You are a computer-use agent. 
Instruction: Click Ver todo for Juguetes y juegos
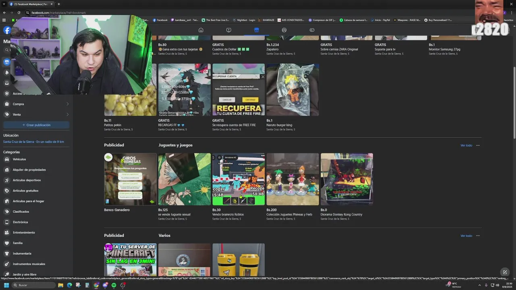pos(466,145)
